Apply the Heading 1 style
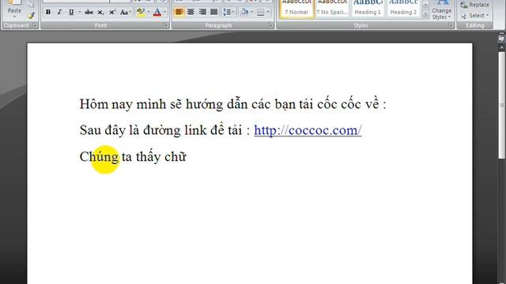Screen dimensions: 506x284 coord(368,9)
